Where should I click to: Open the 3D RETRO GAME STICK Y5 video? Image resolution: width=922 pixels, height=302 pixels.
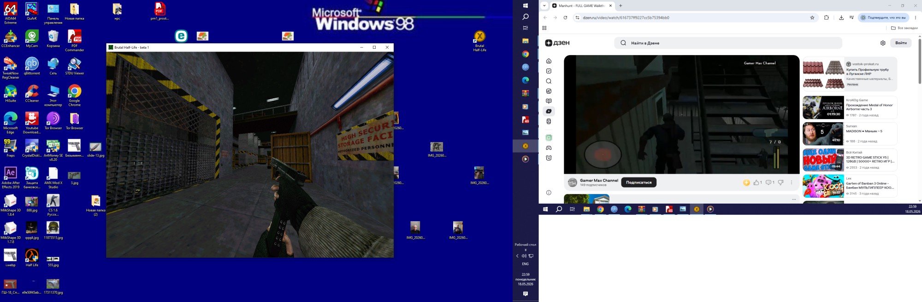(x=850, y=160)
